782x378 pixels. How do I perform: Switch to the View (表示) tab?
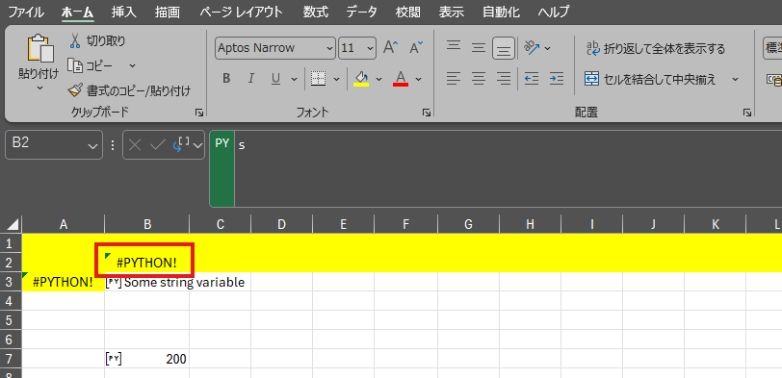point(452,12)
